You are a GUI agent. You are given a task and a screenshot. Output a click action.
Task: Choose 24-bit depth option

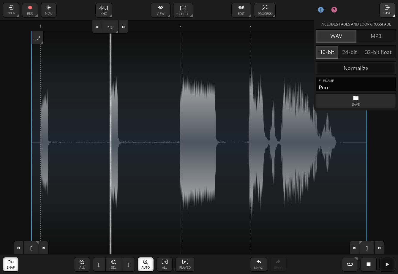[x=349, y=52]
